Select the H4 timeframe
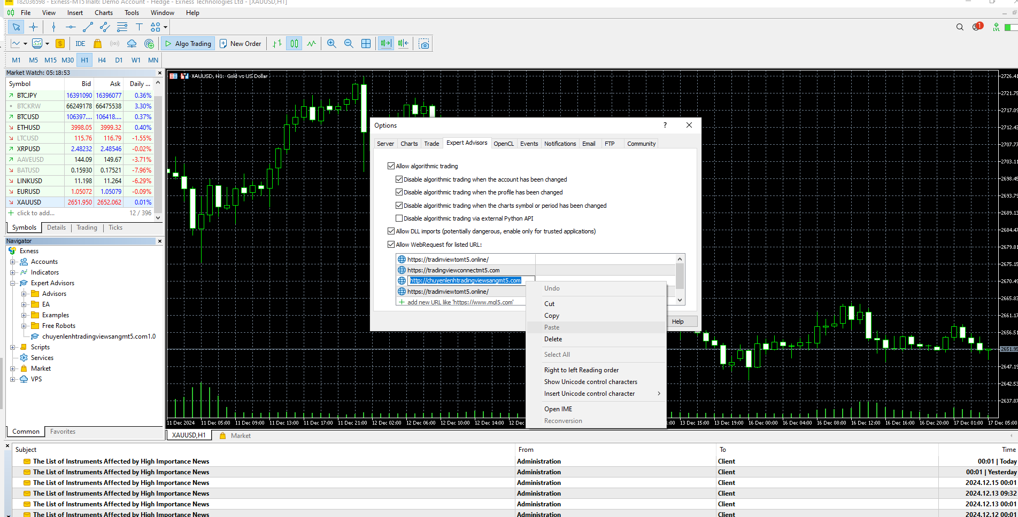The image size is (1018, 517). pyautogui.click(x=102, y=60)
